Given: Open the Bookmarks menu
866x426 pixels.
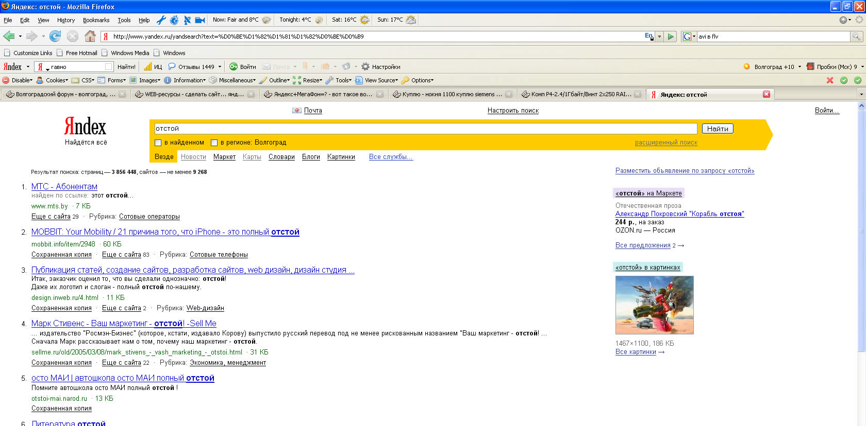Looking at the screenshot, I should 96,20.
